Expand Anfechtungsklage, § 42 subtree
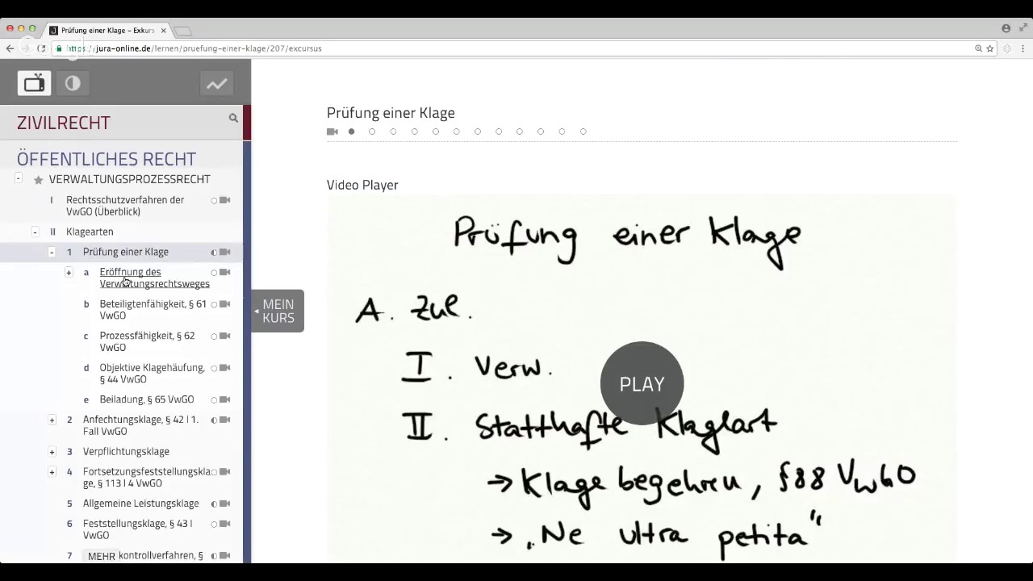Screen dimensions: 1033x581 [x=52, y=420]
